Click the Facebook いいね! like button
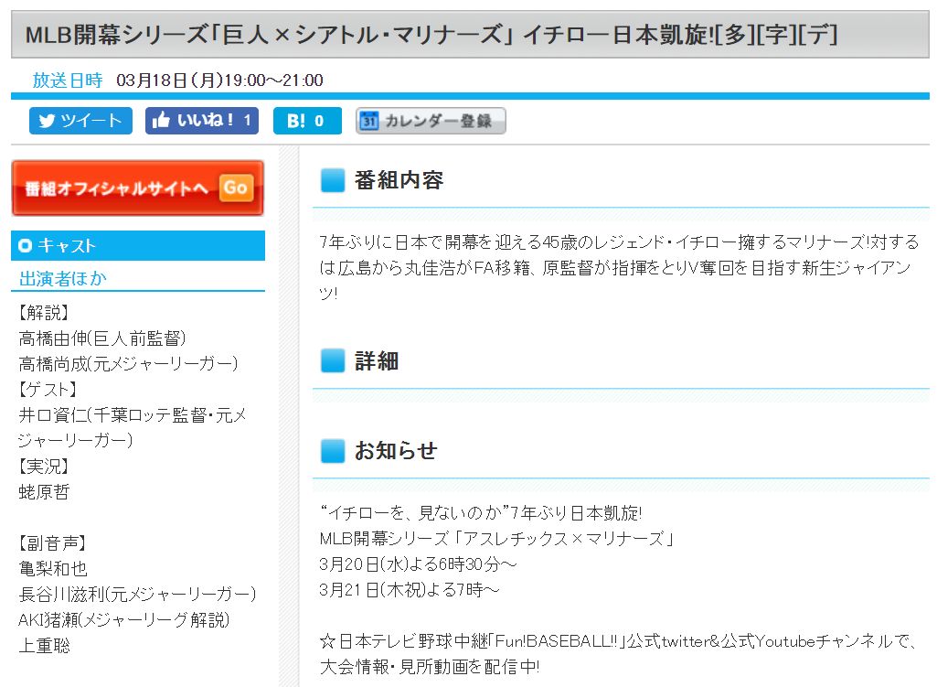Screen dimensions: 937x687 202,121
